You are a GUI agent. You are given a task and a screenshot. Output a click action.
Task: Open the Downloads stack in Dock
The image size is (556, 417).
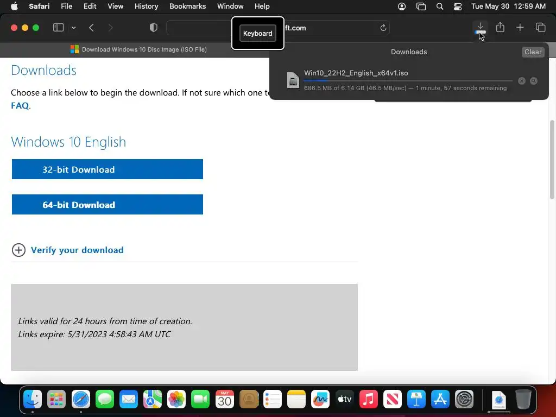pos(498,400)
